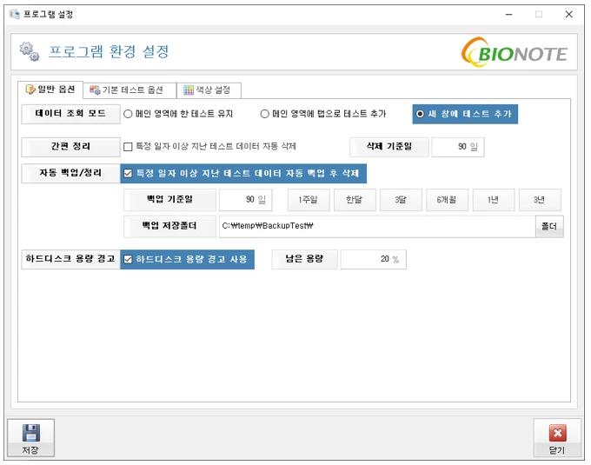Click the 하드디스크 용량 경고 label

(70, 259)
